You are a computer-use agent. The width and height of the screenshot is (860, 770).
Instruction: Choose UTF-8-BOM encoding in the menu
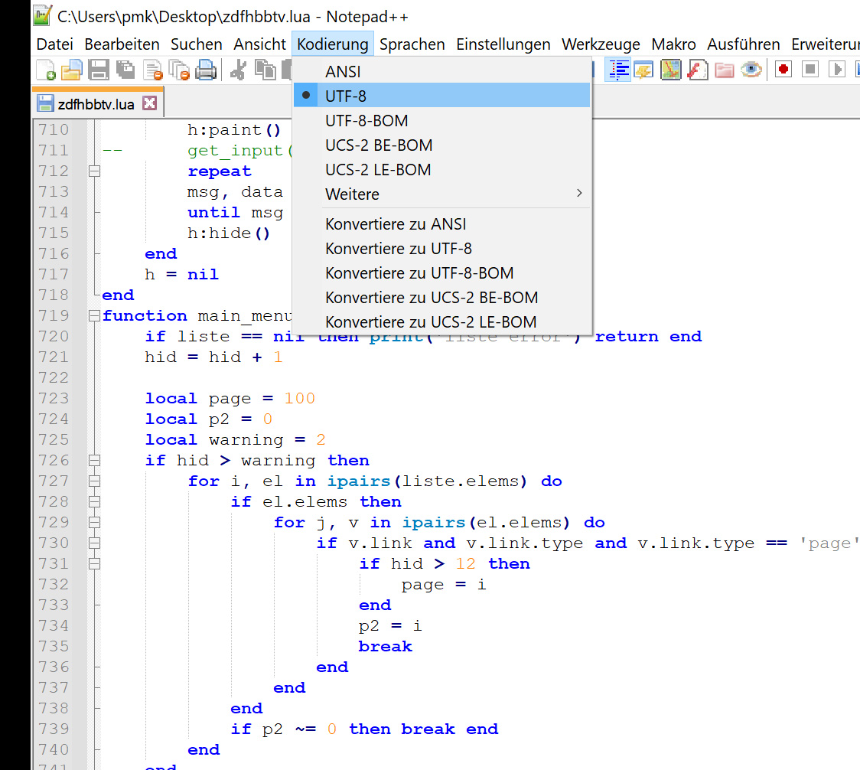(x=366, y=121)
